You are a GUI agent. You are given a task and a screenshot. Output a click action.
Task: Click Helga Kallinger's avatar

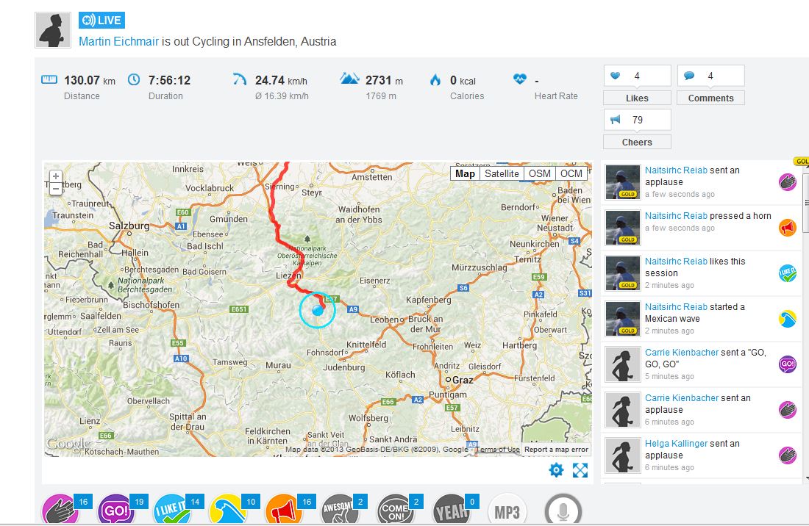[x=623, y=455]
